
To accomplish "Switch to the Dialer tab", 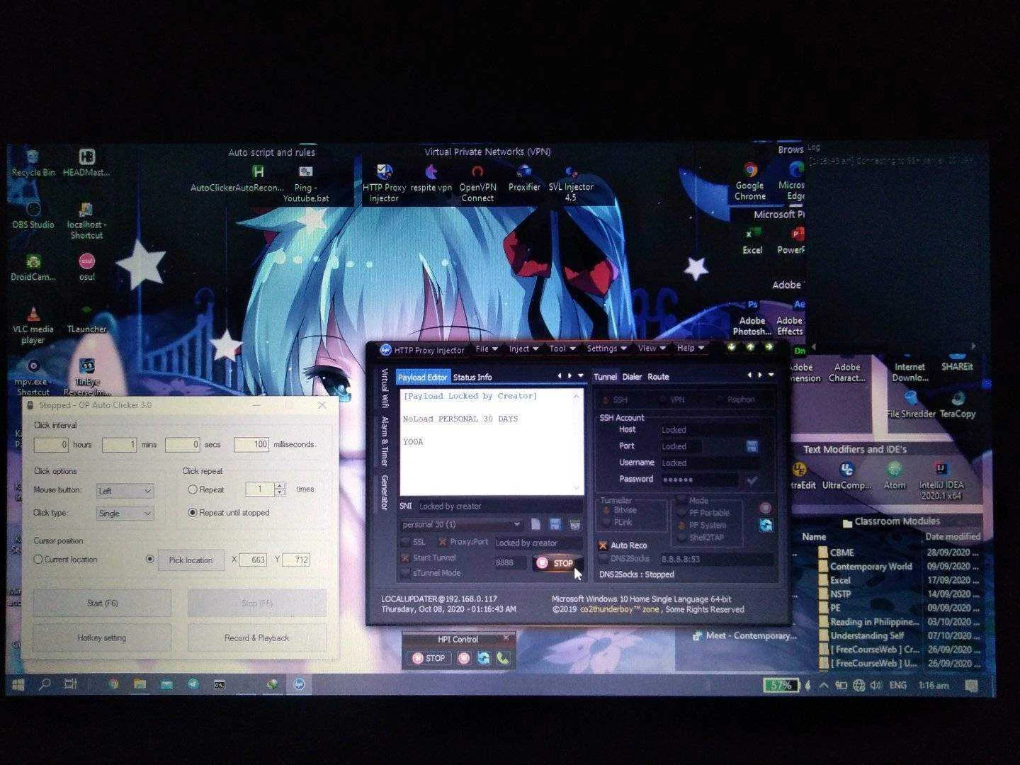I will tap(632, 377).
